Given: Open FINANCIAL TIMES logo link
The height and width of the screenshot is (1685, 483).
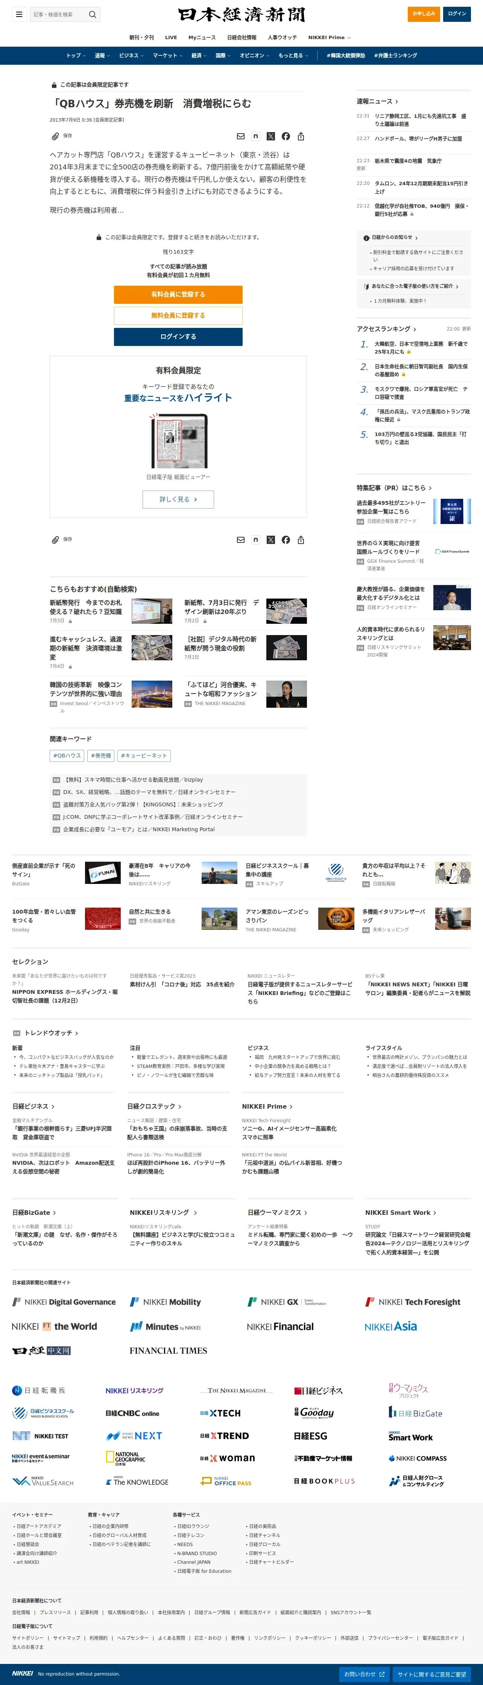Looking at the screenshot, I should coord(168,1351).
